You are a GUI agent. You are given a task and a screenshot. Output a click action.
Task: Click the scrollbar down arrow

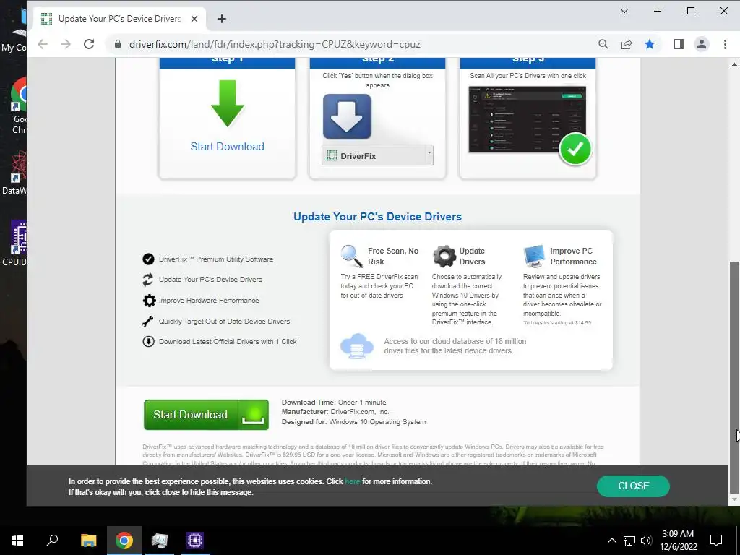click(734, 499)
